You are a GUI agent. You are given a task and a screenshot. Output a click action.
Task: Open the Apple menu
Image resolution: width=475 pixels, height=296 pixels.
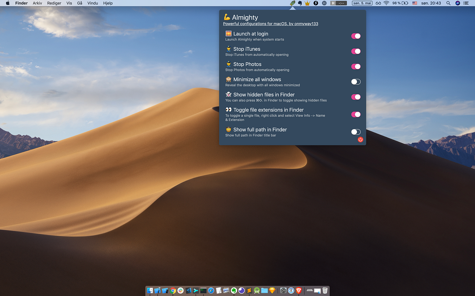[x=7, y=3]
